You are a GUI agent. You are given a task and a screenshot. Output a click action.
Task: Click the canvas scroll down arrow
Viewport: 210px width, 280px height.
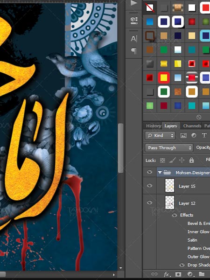[x=121, y=268]
